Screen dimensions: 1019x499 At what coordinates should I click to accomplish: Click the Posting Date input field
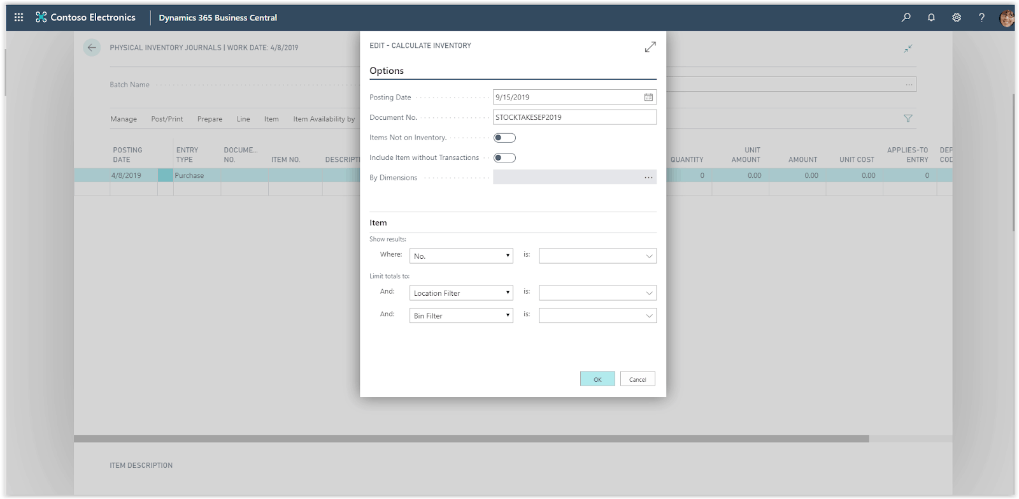click(574, 97)
